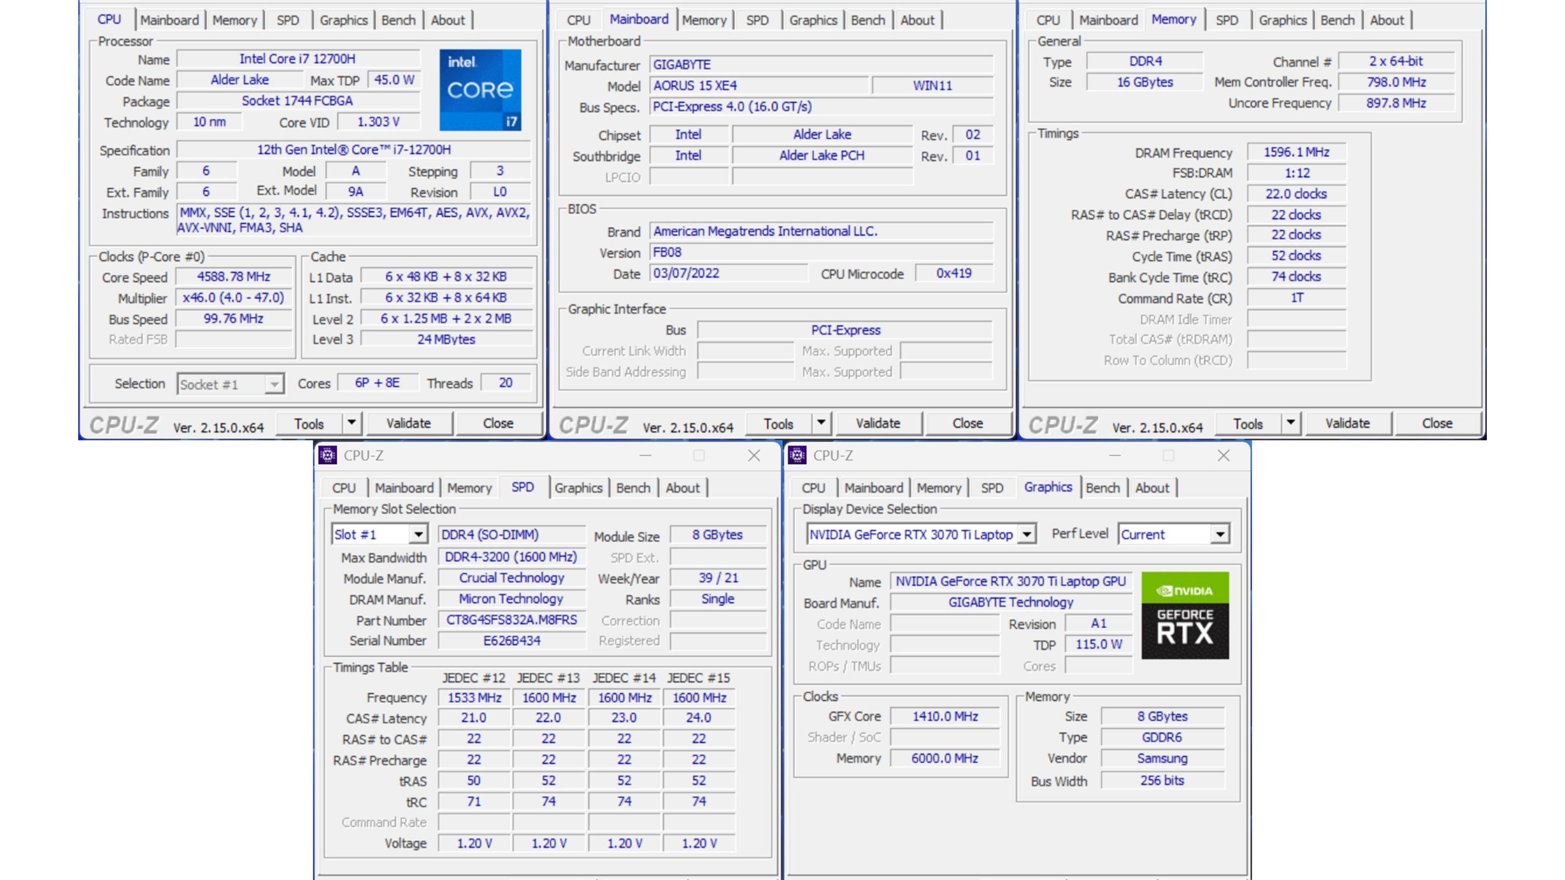The image size is (1565, 880).
Task: Click the part number "CT8G4SFS832A.M8FRS"
Action: [512, 620]
